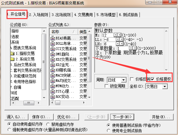Image resolution: width=178 pixels, height=135 pixels.
Task: Open the 坐标 交易日 dropdown
Action: [165, 87]
